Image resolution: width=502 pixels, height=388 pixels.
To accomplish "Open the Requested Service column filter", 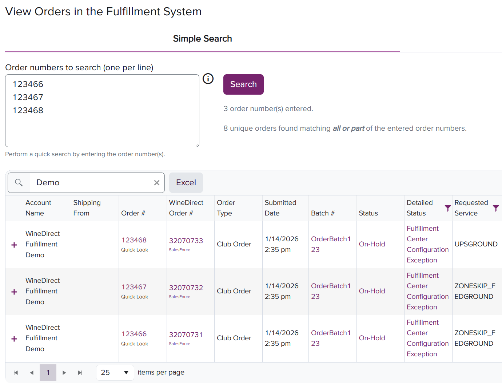I will click(x=495, y=208).
